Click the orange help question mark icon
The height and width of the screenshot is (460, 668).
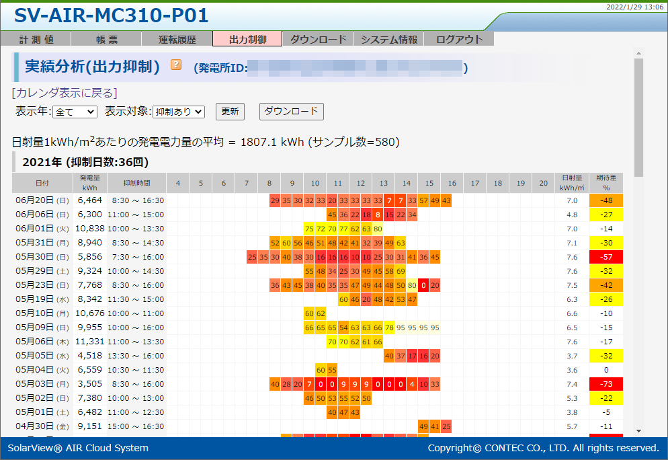pos(176,65)
